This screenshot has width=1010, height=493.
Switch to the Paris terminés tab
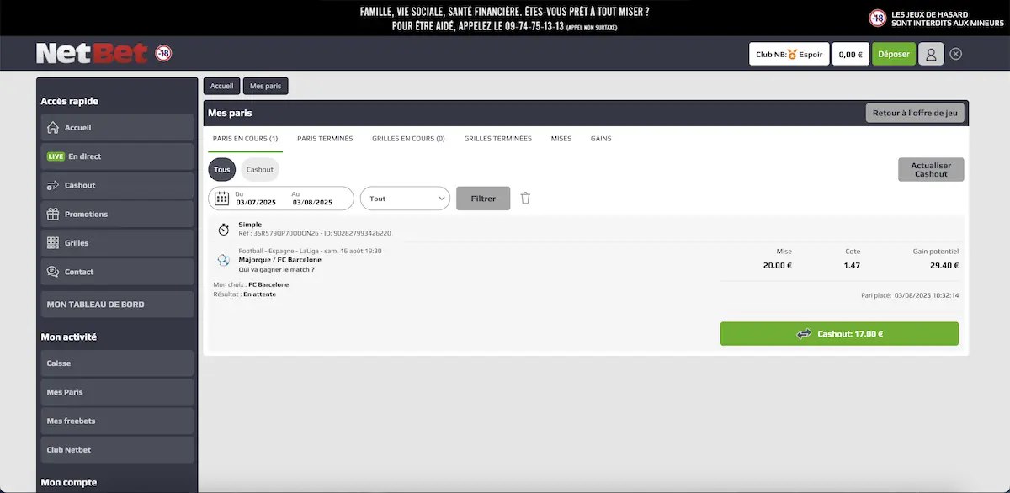[325, 139]
